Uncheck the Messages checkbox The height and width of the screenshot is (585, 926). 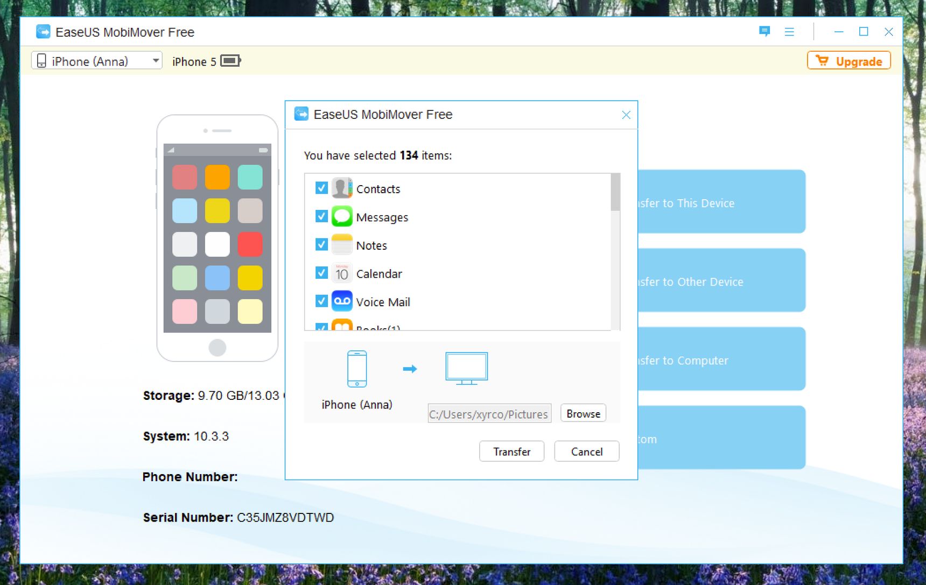[x=321, y=216]
